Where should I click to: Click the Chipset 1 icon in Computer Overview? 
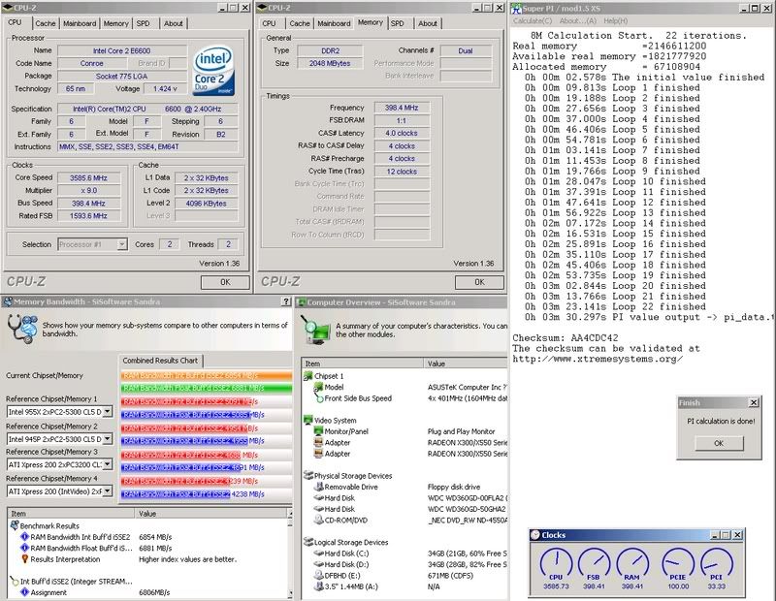pyautogui.click(x=307, y=376)
